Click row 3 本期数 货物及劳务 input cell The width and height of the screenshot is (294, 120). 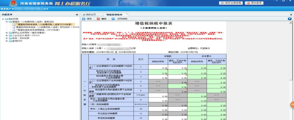point(158,77)
